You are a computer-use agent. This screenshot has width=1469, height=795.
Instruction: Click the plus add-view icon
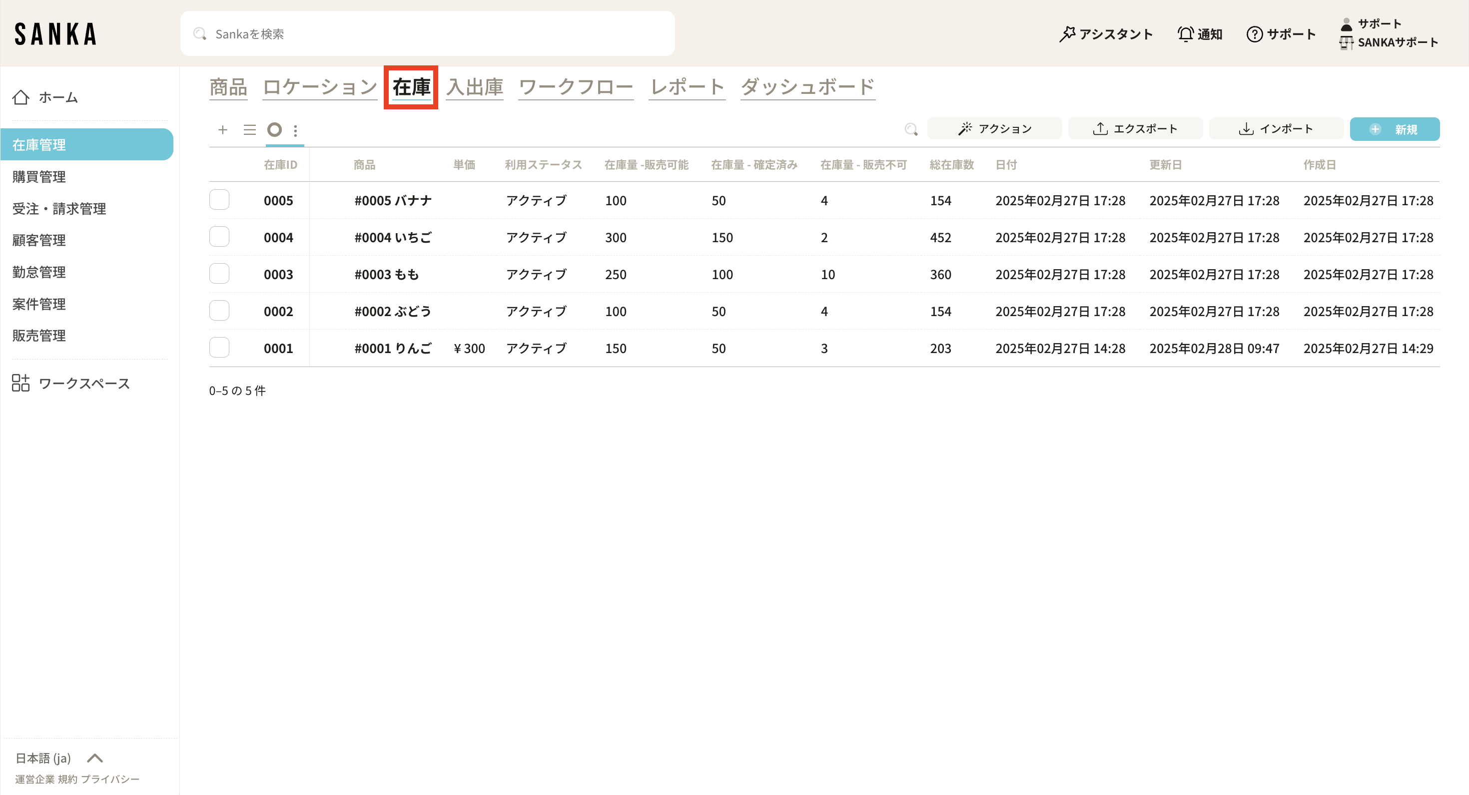[223, 130]
